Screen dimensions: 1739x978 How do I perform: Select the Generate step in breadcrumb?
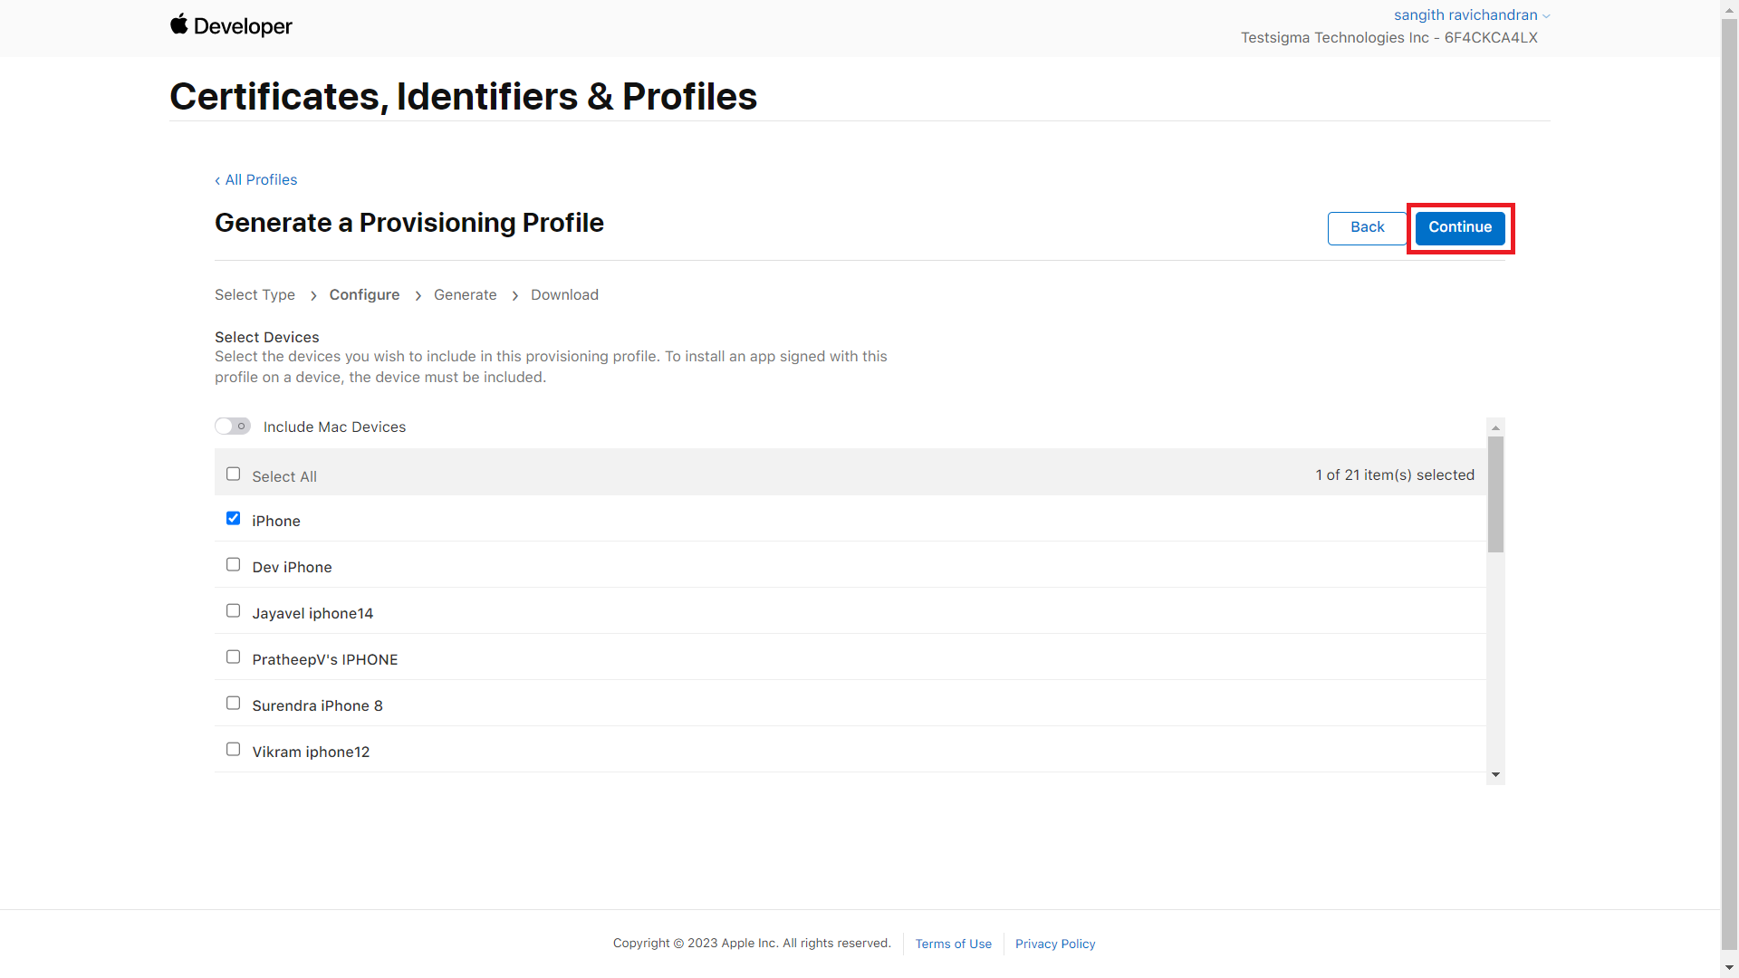[465, 293]
